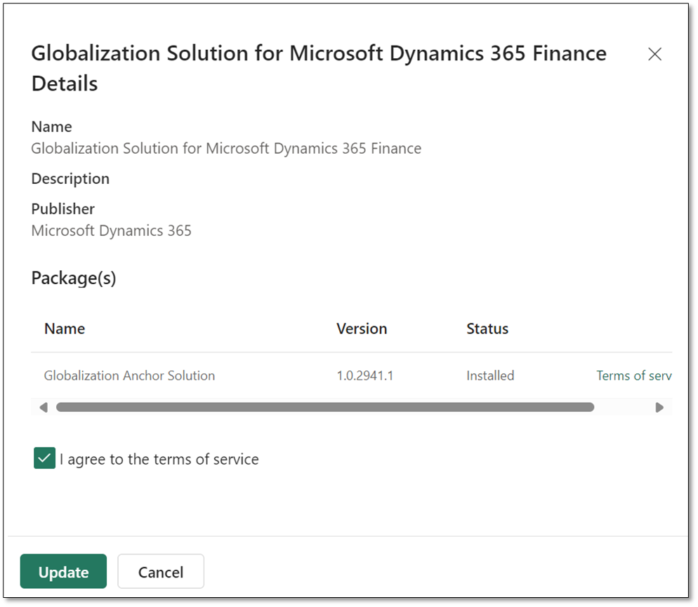Screen dimensions: 698x607
Task: Click the close X icon of the dialog
Action: pyautogui.click(x=654, y=53)
